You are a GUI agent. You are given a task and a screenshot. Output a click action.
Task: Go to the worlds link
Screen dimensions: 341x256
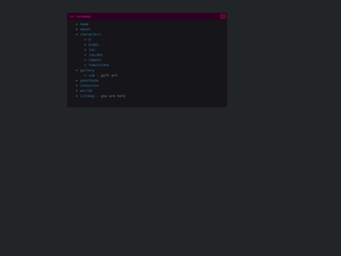pyautogui.click(x=86, y=90)
